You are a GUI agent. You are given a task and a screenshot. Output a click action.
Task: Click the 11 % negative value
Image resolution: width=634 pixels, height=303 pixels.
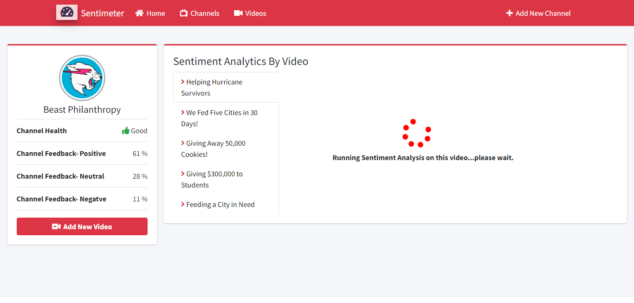click(x=140, y=199)
